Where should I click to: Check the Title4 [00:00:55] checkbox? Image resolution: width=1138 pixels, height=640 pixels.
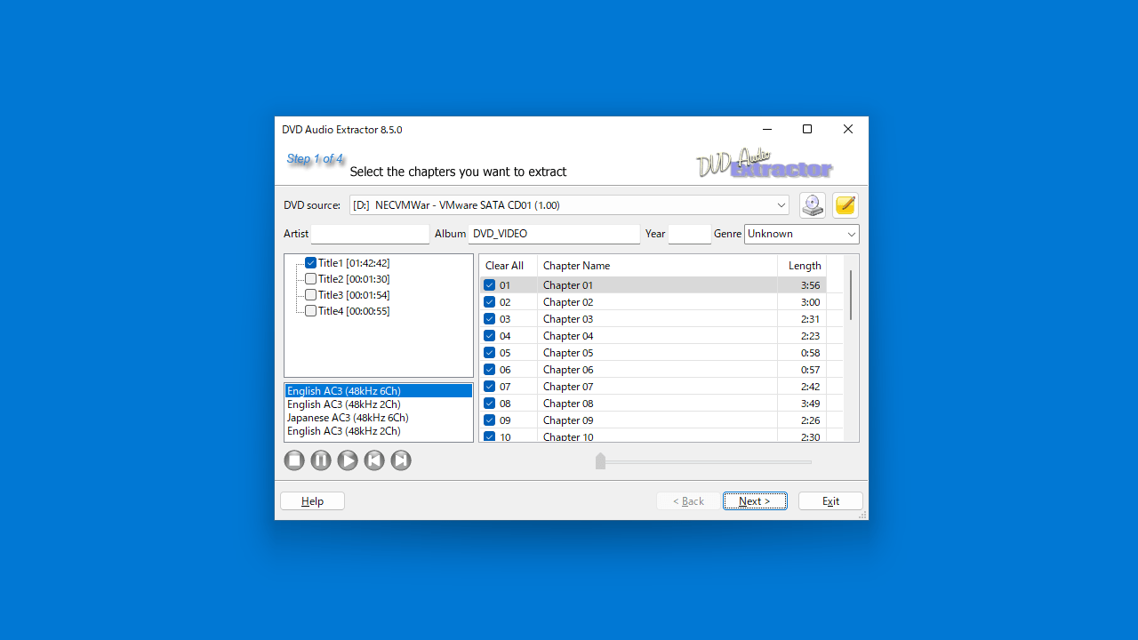point(310,311)
